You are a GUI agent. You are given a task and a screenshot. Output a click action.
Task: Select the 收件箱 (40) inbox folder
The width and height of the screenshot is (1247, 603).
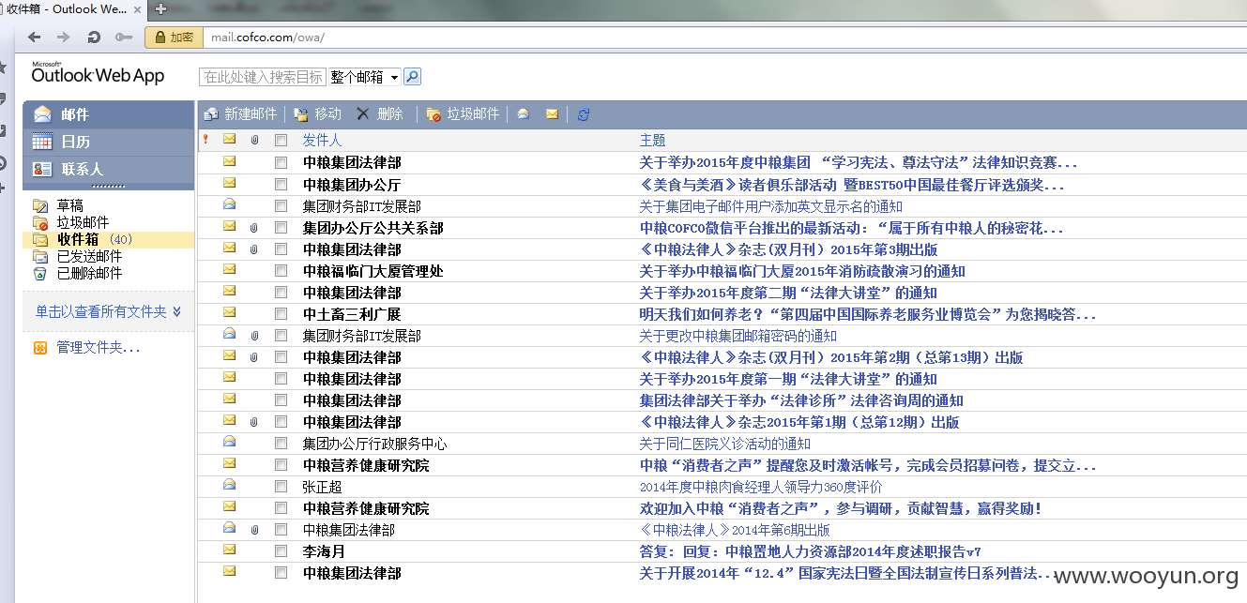(109, 239)
